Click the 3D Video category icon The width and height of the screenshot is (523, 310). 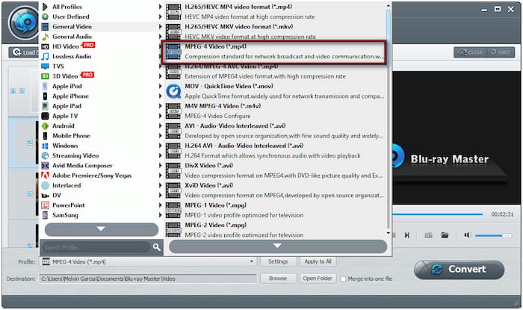click(46, 76)
